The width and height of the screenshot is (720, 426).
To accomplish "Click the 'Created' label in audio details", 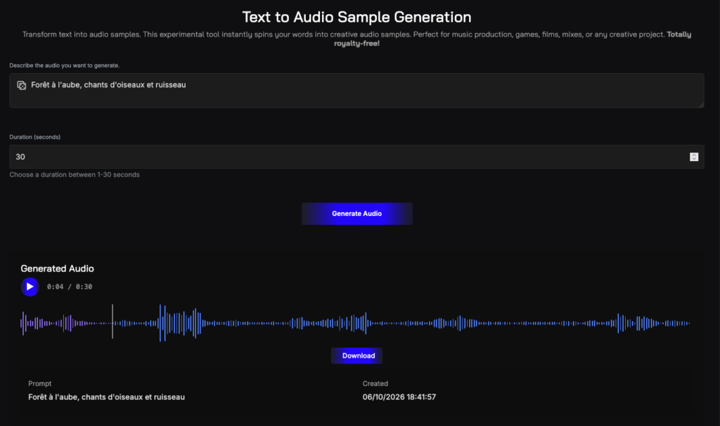I will (375, 384).
